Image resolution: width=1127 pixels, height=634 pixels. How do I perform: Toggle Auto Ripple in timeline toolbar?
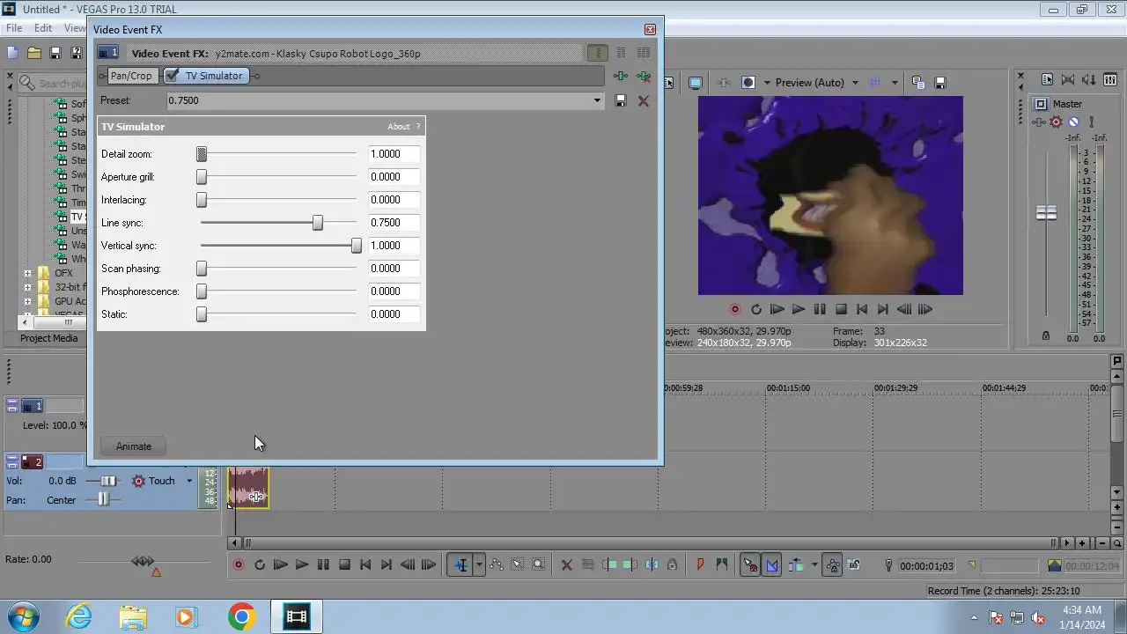tap(796, 565)
